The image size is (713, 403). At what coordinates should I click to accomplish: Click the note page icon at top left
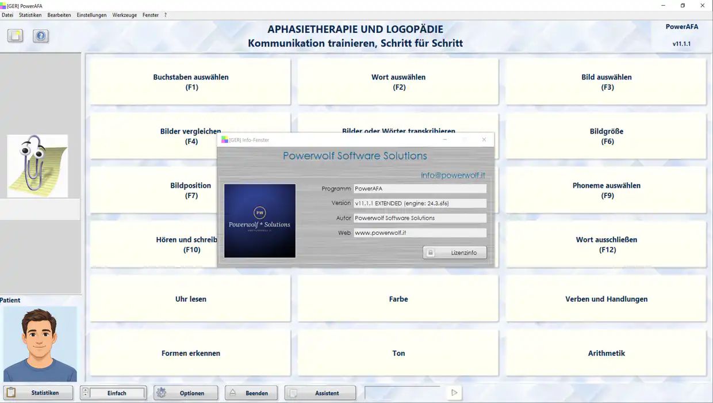point(16,36)
